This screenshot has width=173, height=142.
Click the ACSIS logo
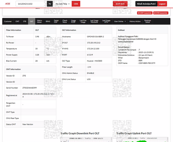8,4
